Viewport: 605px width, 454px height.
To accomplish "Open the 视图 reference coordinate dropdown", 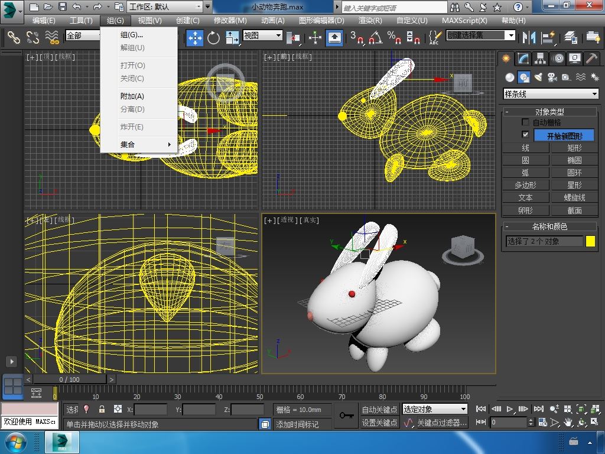I will [x=263, y=35].
